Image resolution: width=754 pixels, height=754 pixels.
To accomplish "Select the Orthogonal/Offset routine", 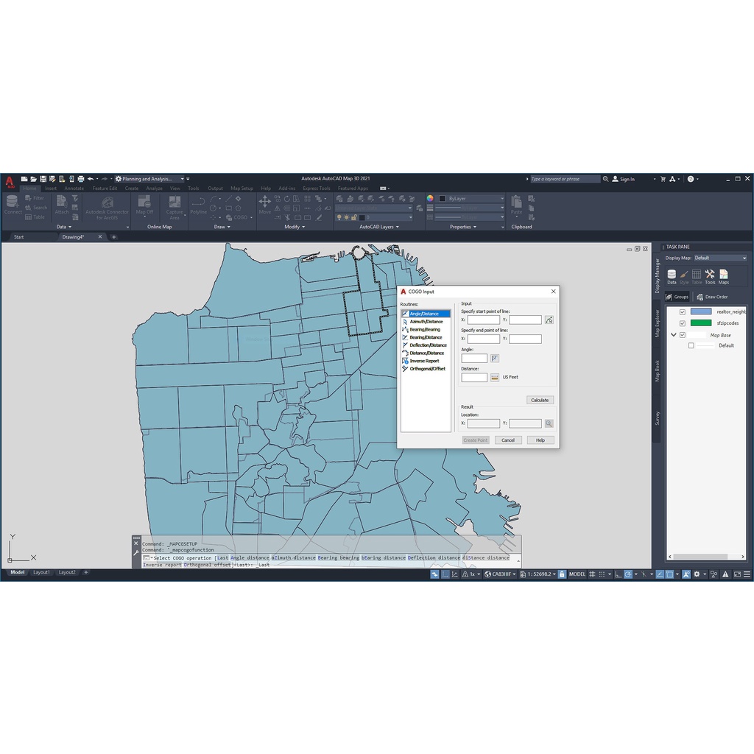I will tap(427, 369).
